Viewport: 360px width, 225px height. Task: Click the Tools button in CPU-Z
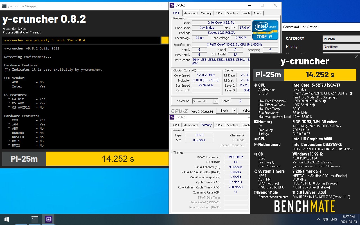(x=224, y=111)
